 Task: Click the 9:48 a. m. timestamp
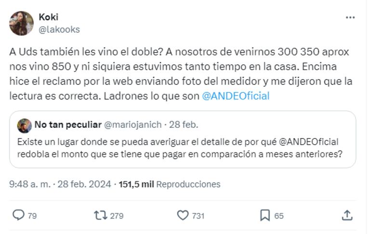coord(28,184)
